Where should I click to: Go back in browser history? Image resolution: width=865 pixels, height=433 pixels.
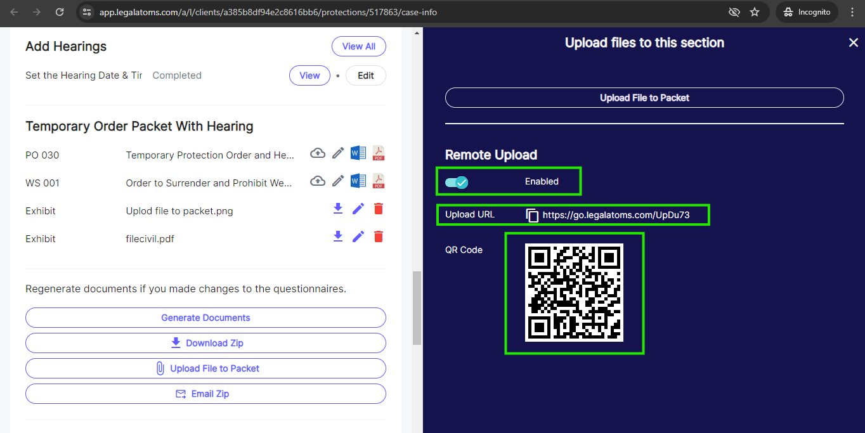click(x=15, y=12)
